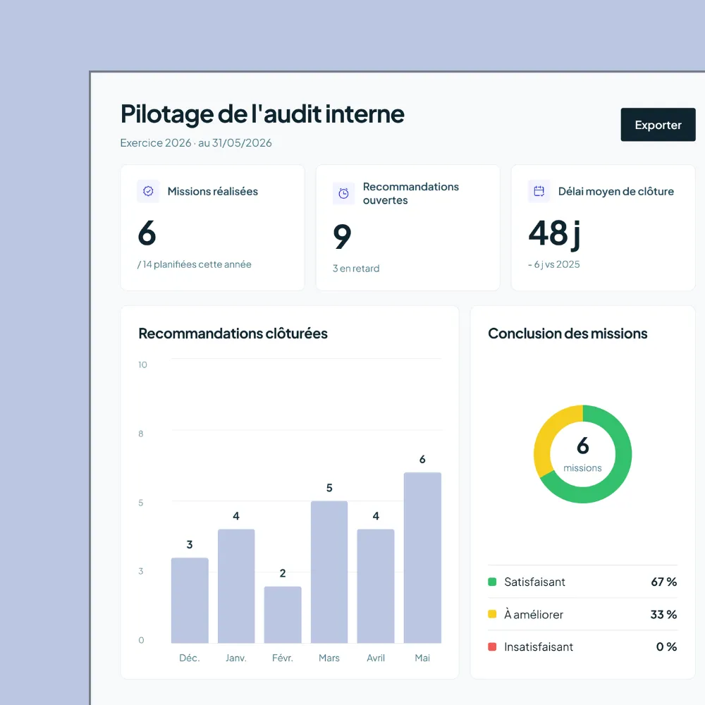Click the 'Févr.' axis label
Screen dimensions: 705x705
point(283,658)
